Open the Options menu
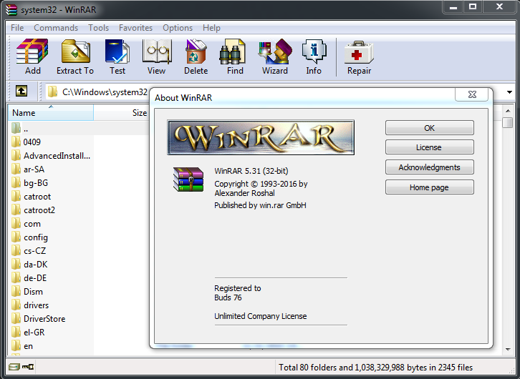 [x=178, y=28]
